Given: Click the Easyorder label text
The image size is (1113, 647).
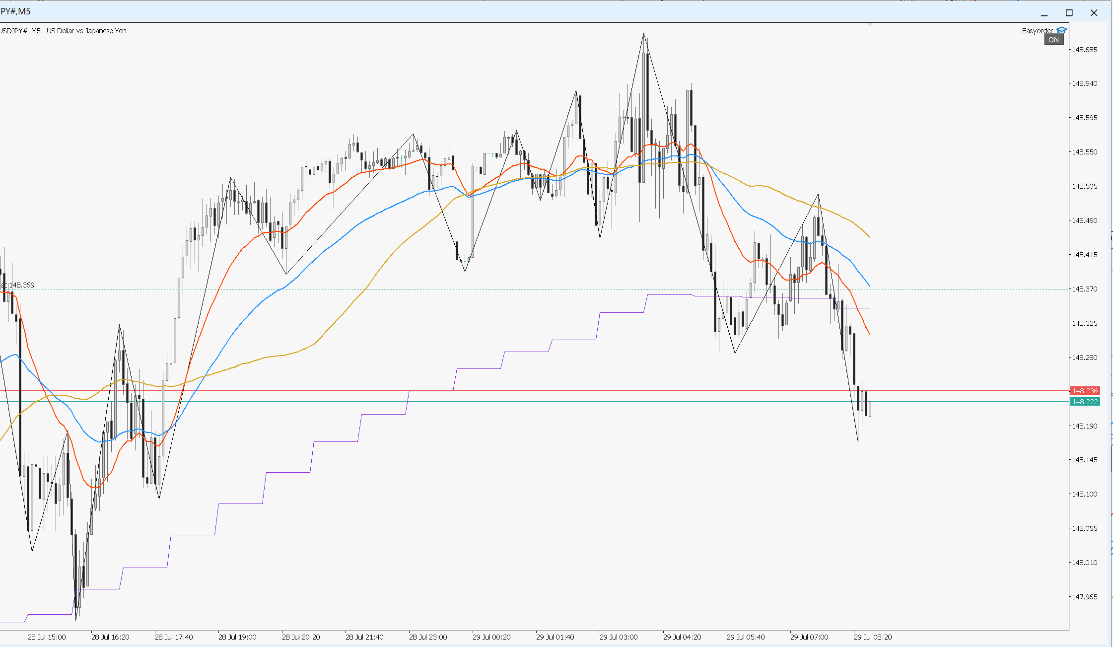Looking at the screenshot, I should click(x=1037, y=31).
